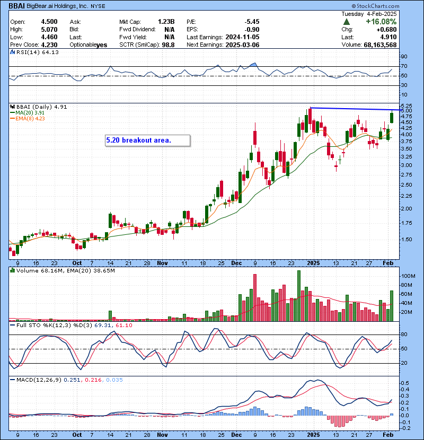Click the Low value 4.460
The height and width of the screenshot is (440, 424).
pyautogui.click(x=49, y=37)
